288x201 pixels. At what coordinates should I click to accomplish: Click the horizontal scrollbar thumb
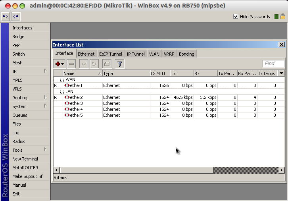tap(136, 170)
